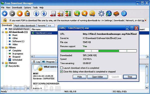Open the books help contents icon
The width and height of the screenshot is (150, 94).
tap(116, 13)
